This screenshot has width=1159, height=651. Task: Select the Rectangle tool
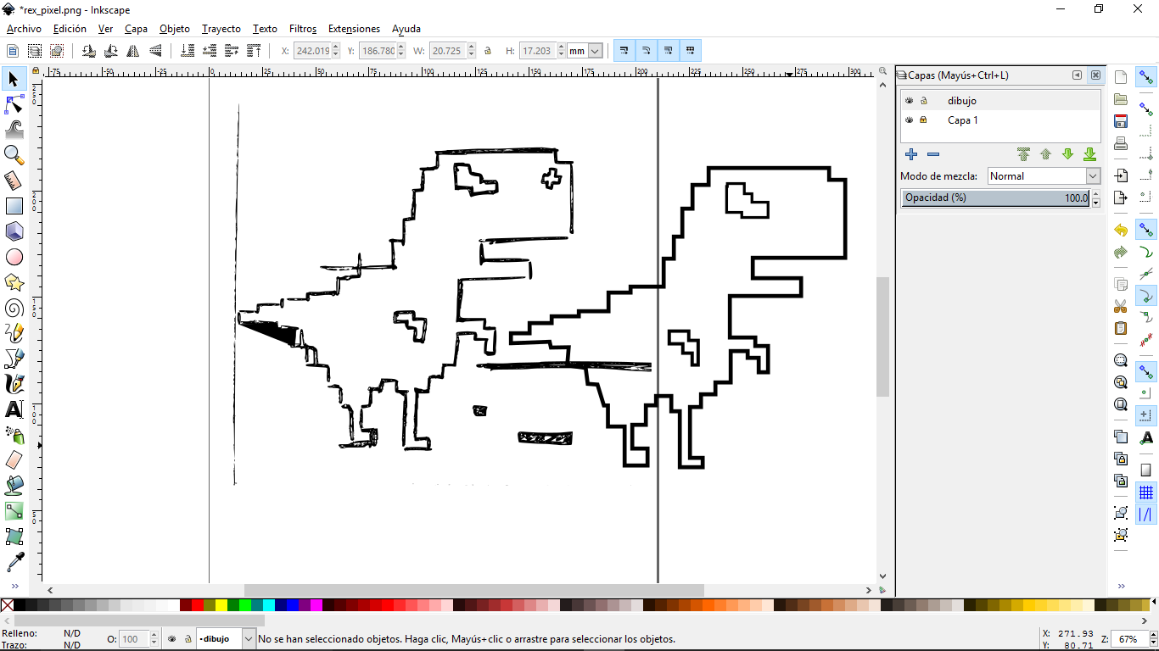[14, 206]
